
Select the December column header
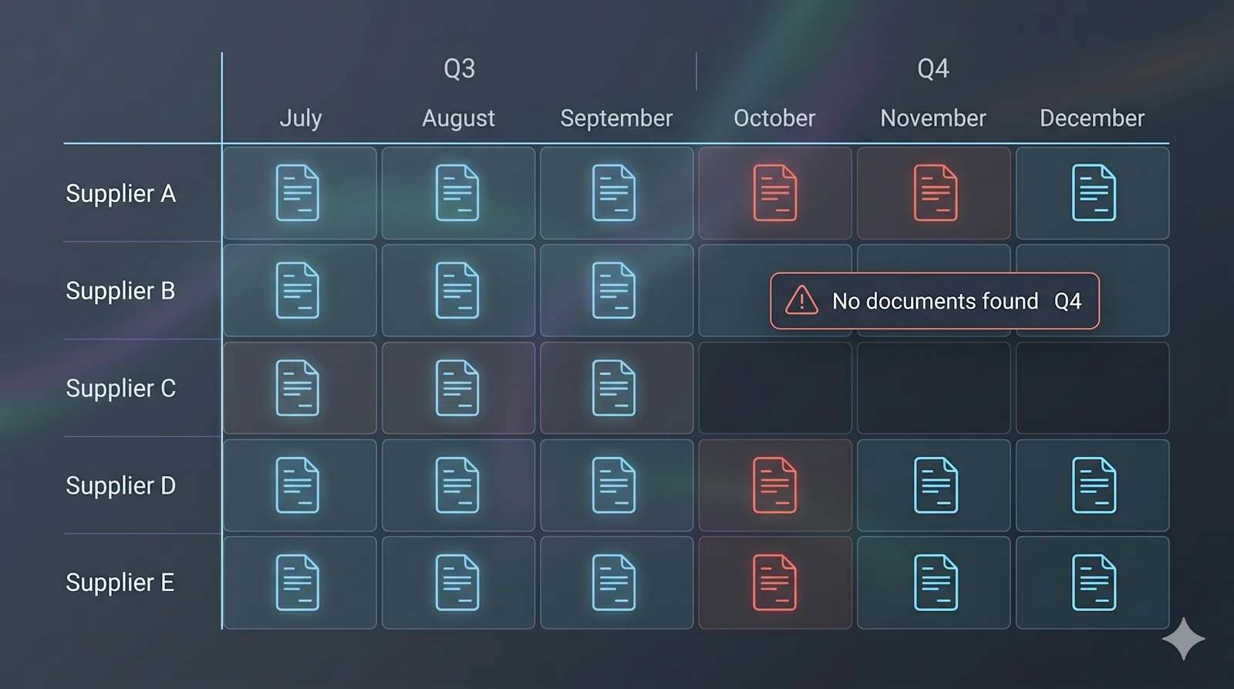pyautogui.click(x=1092, y=118)
